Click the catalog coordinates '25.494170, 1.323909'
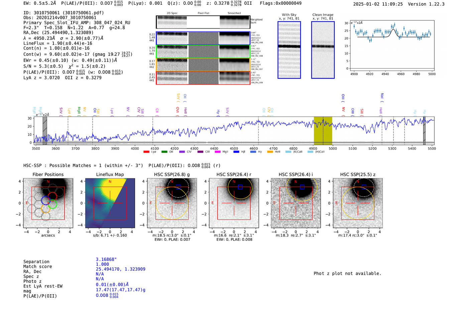The height and width of the screenshot is (319, 468). [x=121, y=269]
